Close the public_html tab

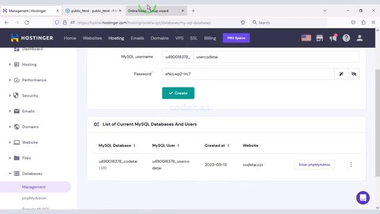[120, 11]
